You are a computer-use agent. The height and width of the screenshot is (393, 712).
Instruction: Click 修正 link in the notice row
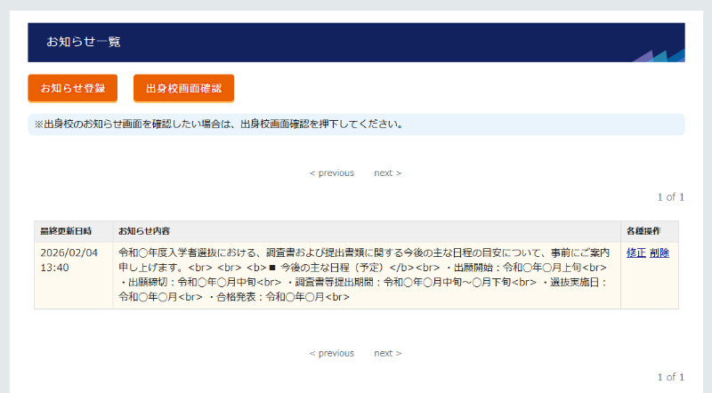coord(635,253)
